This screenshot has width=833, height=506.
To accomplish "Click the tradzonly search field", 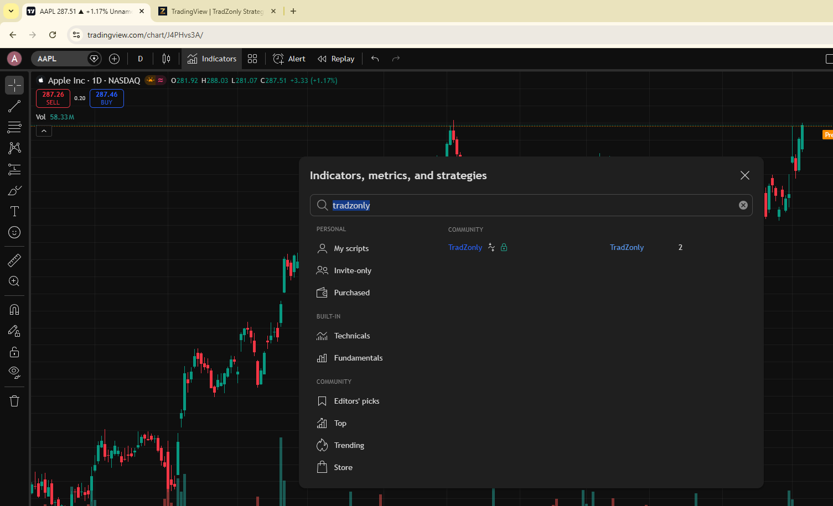I will coord(531,205).
